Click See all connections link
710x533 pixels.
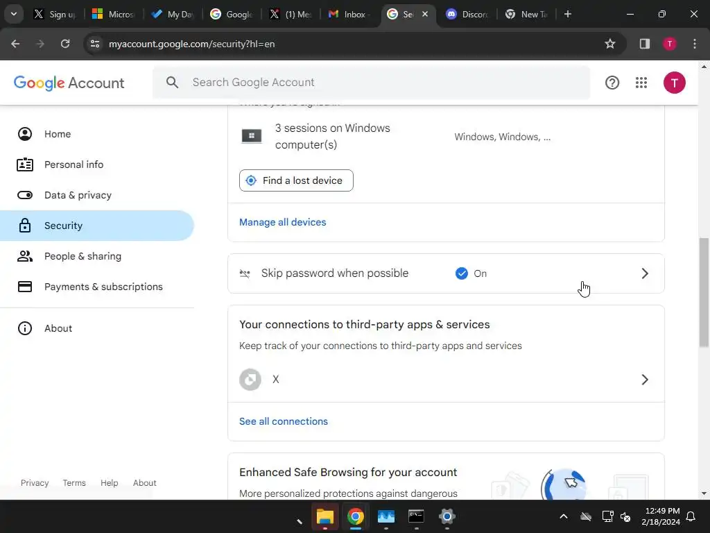pyautogui.click(x=284, y=421)
